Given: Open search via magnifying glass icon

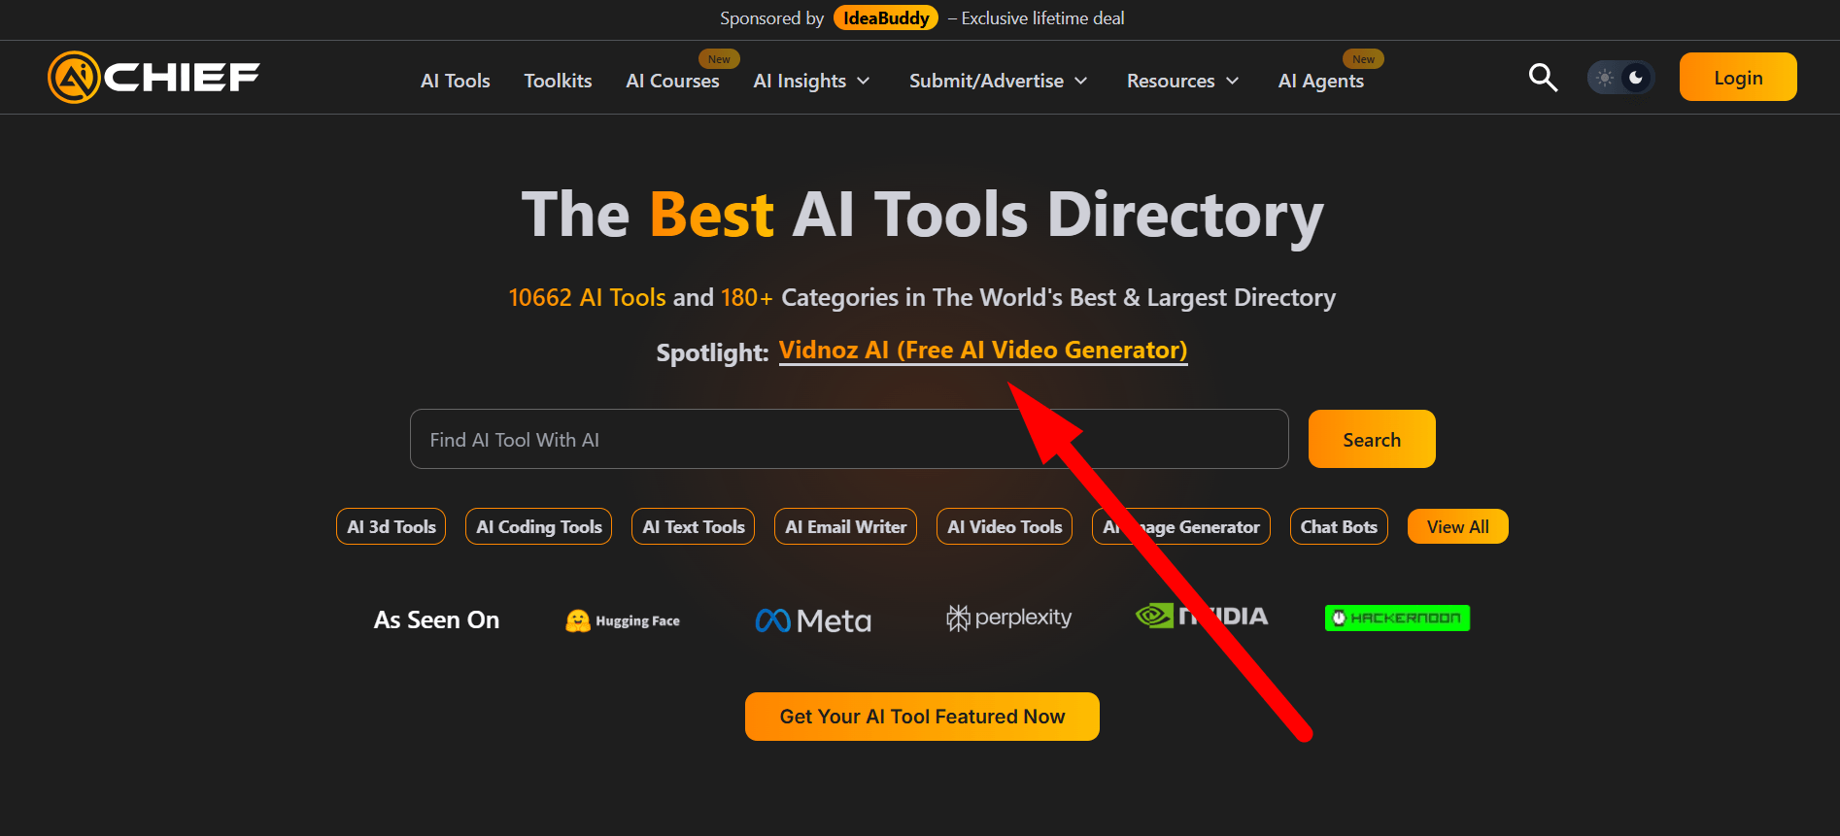Looking at the screenshot, I should [x=1543, y=78].
